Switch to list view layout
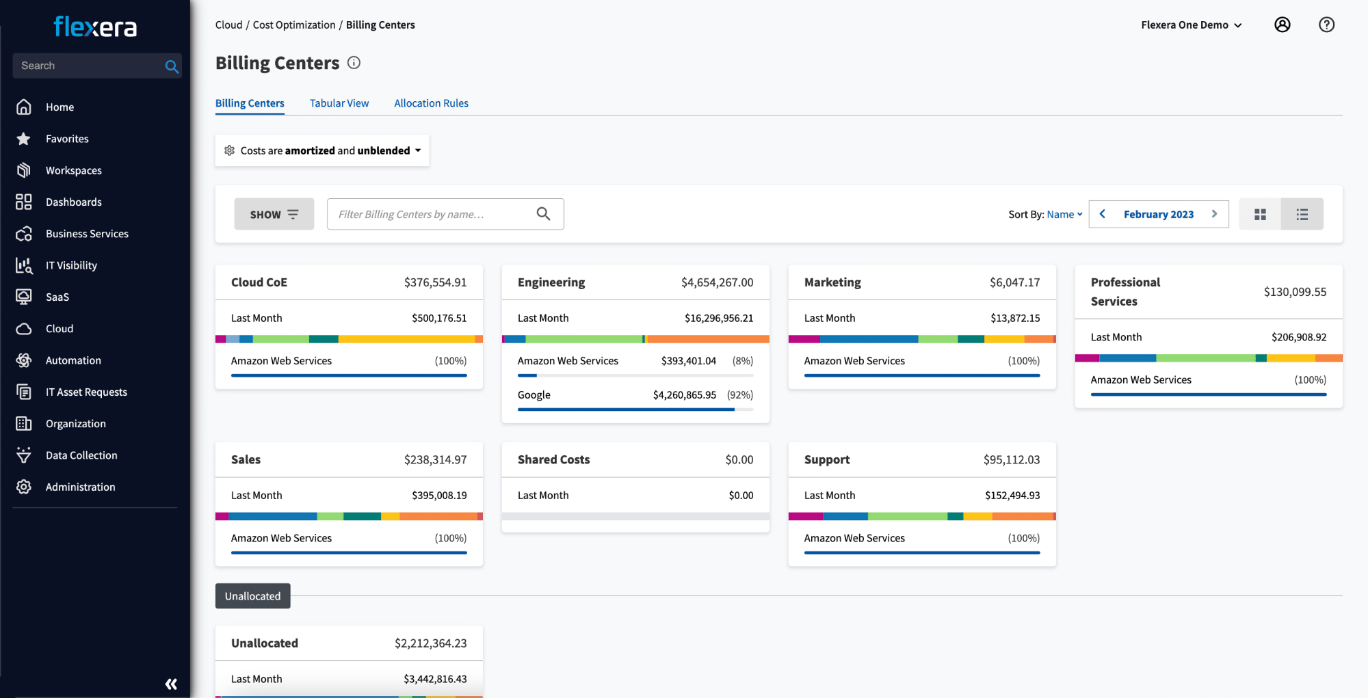 [1302, 215]
